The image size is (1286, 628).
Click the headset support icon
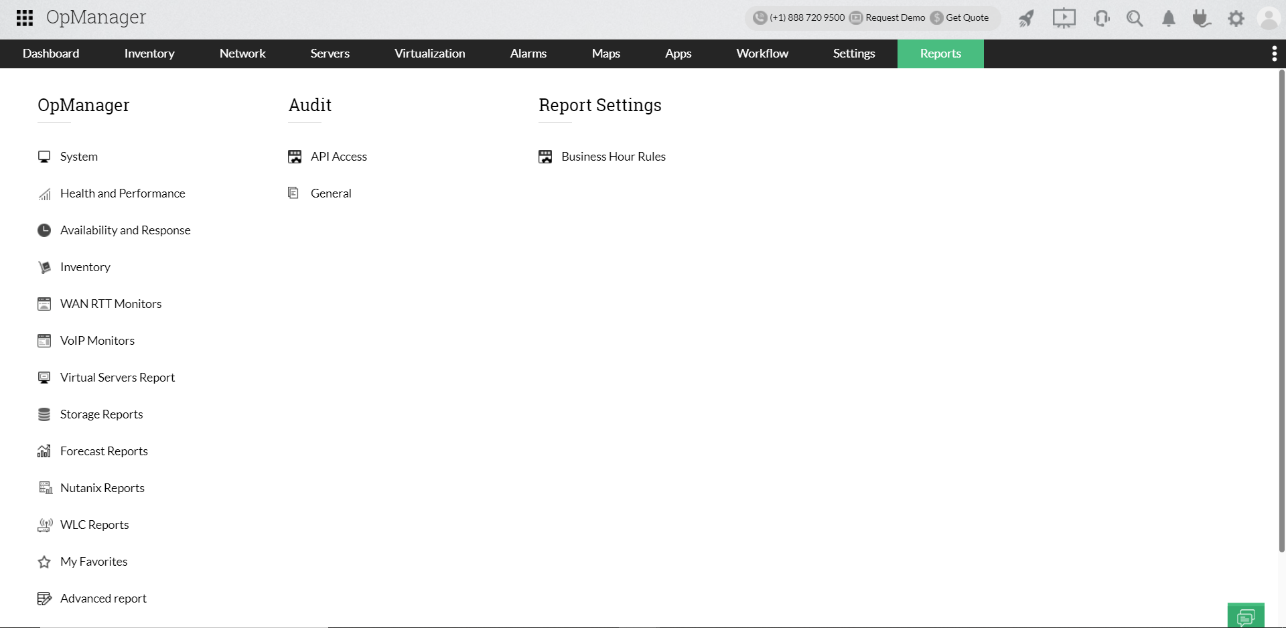click(1102, 18)
